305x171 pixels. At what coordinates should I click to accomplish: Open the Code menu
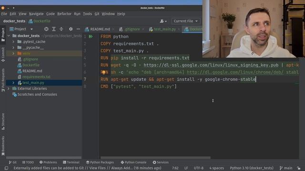tap(51, 14)
